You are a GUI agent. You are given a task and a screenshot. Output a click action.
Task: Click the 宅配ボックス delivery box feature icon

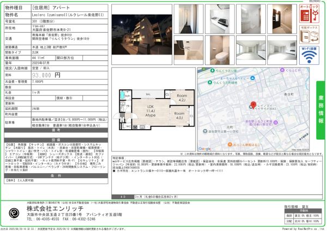click(x=309, y=34)
